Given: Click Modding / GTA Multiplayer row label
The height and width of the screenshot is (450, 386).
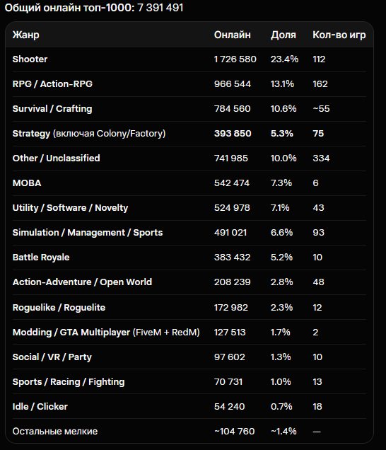Looking at the screenshot, I should pos(106,332).
